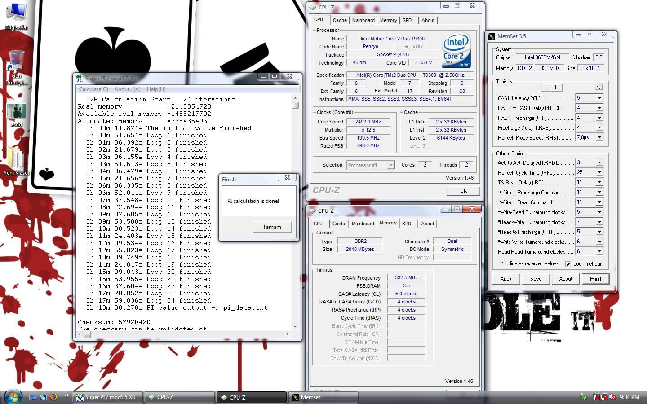This screenshot has height=404, width=647.
Task: Open the Processor #1 selection dropdown
Action: coord(390,165)
